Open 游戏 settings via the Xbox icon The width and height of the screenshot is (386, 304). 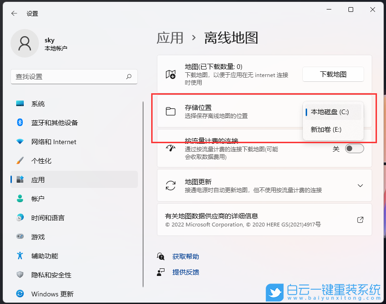[19, 237]
